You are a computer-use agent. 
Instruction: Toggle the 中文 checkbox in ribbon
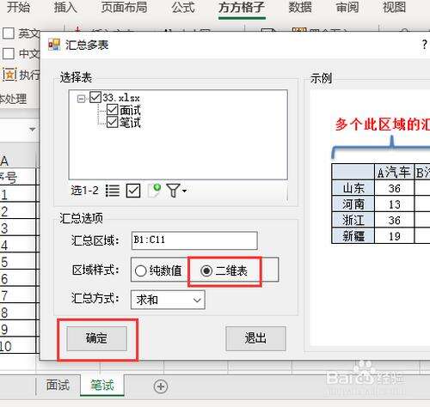(x=9, y=53)
